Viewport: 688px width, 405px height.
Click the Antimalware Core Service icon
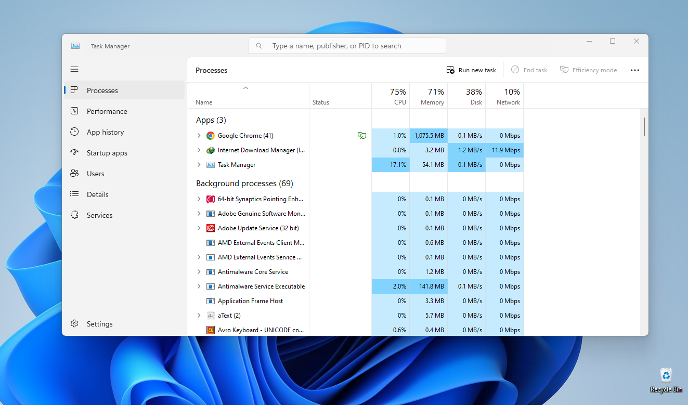coord(211,272)
